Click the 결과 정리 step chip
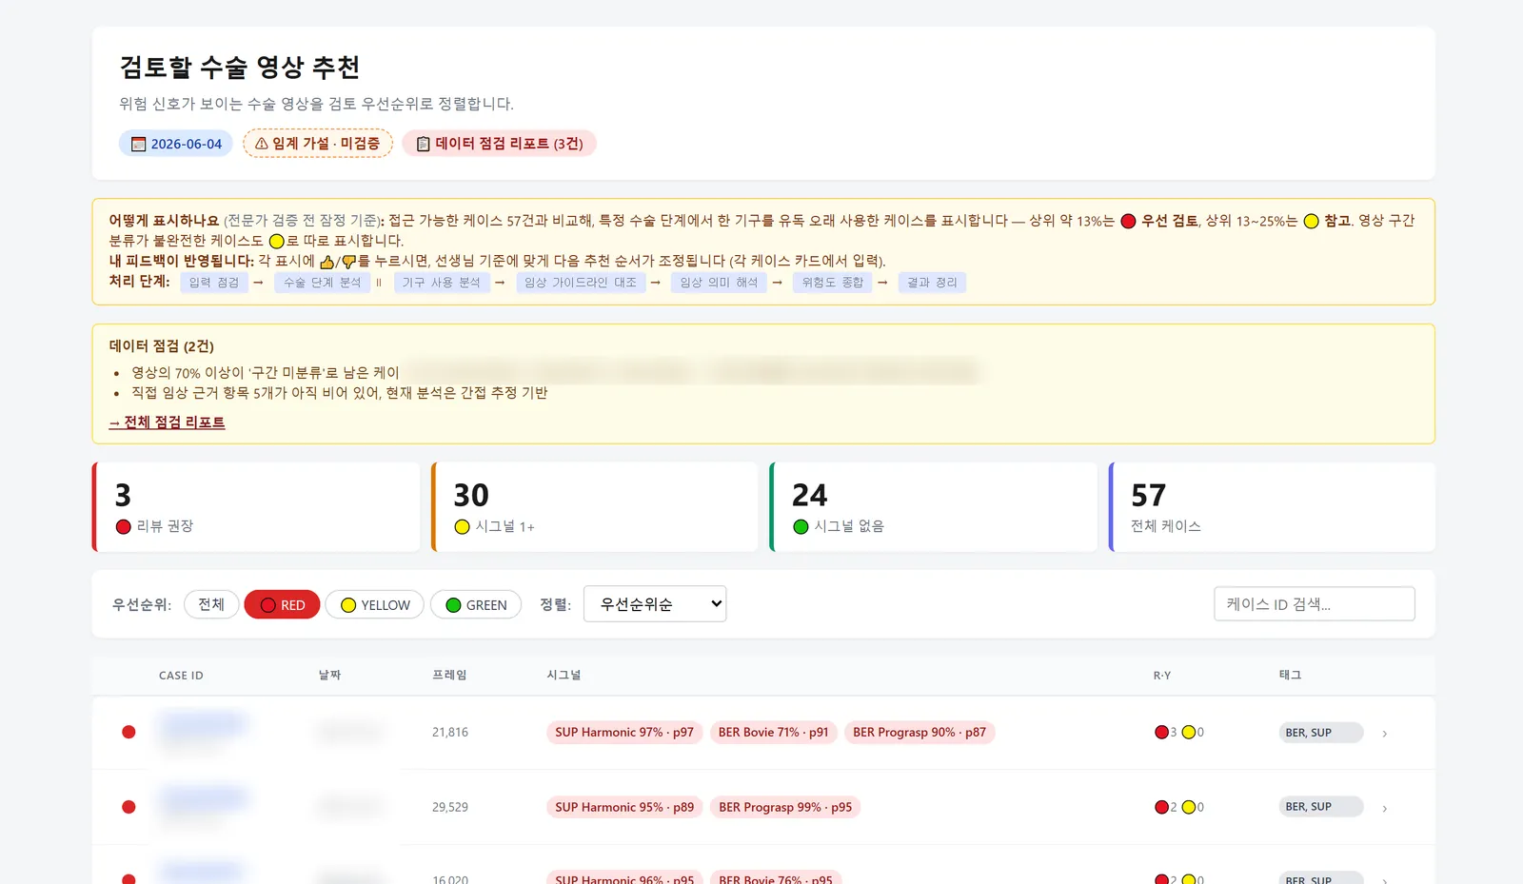The image size is (1523, 884). coord(932,283)
